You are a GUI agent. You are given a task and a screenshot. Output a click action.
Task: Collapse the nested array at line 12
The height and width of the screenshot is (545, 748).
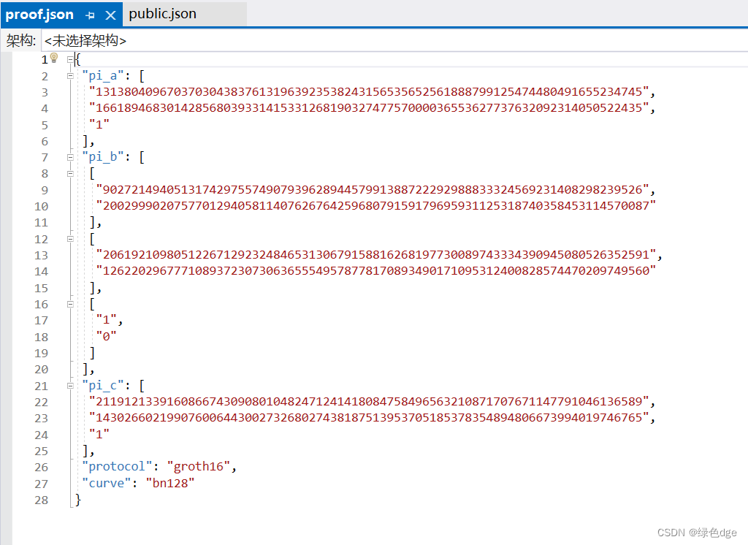pos(70,239)
